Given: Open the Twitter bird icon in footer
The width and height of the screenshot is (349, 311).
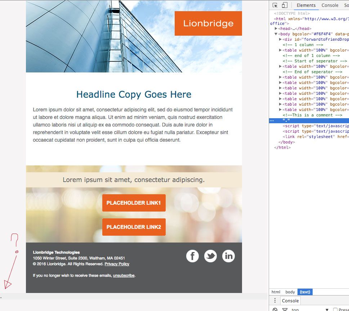Looking at the screenshot, I should [210, 256].
